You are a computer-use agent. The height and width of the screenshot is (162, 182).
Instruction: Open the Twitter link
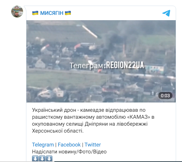point(93,145)
